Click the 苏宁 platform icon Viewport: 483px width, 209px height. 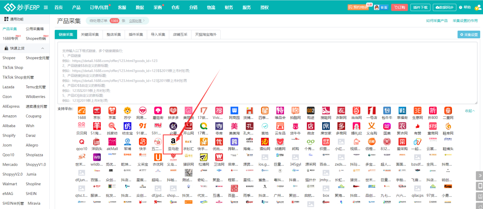pos(127,111)
